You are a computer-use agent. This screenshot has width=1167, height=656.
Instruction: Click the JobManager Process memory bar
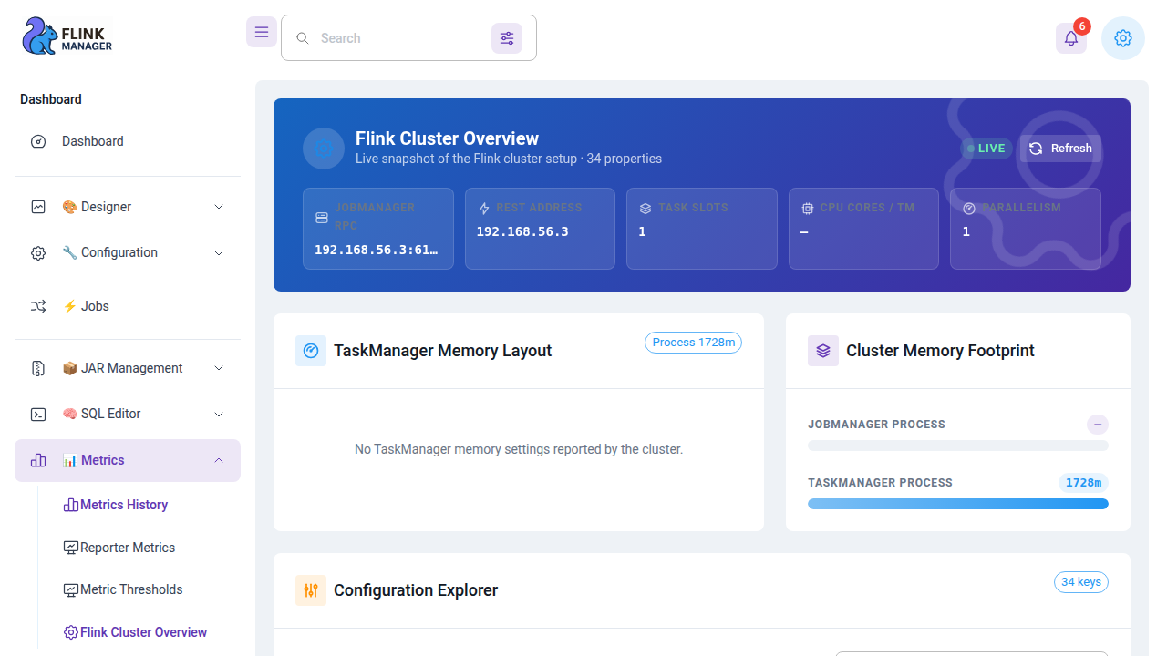click(958, 446)
